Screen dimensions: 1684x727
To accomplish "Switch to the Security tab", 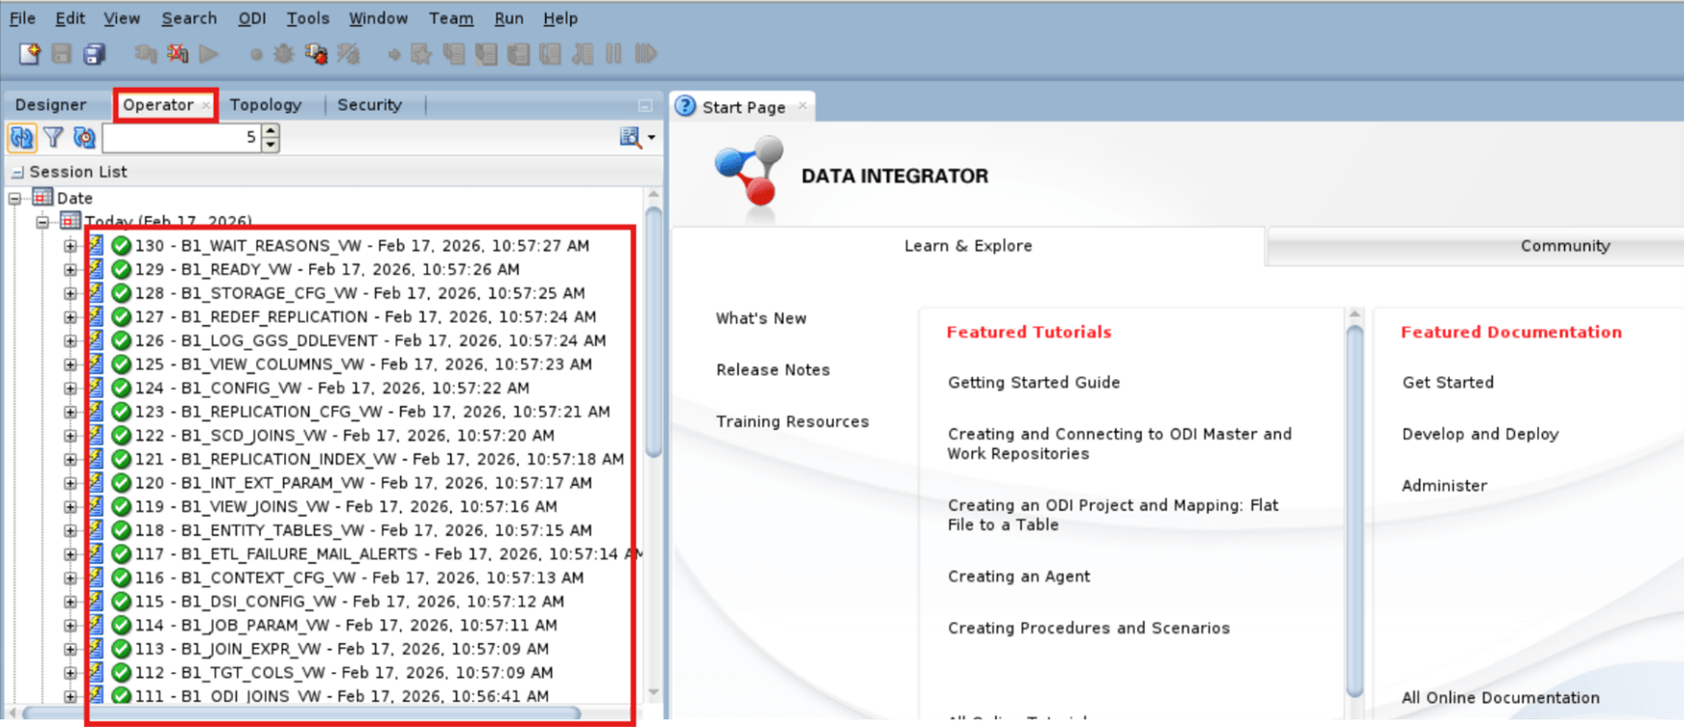I will click(369, 104).
